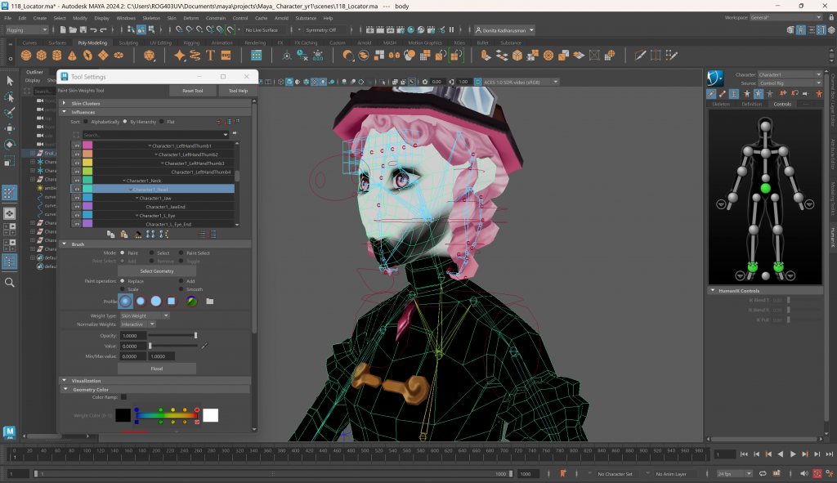Switch to the Sculpting shelf tab

coord(128,42)
